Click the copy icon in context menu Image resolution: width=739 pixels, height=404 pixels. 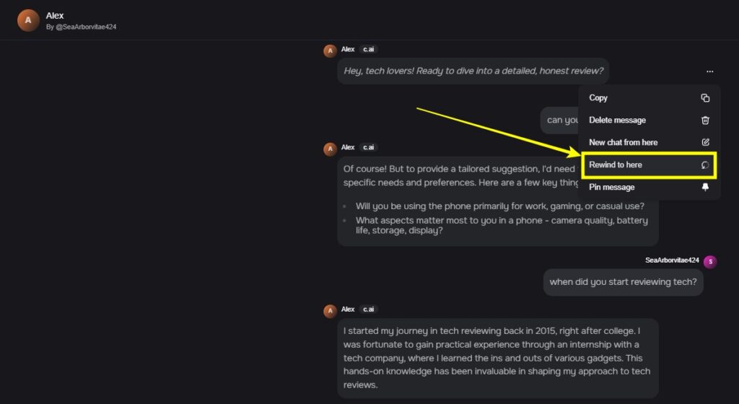click(x=705, y=98)
